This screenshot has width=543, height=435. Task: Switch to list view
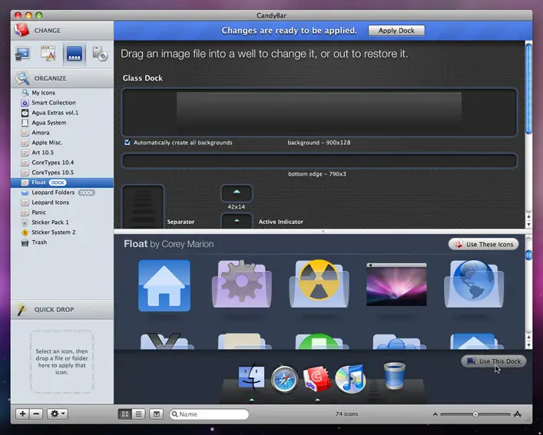pyautogui.click(x=138, y=414)
